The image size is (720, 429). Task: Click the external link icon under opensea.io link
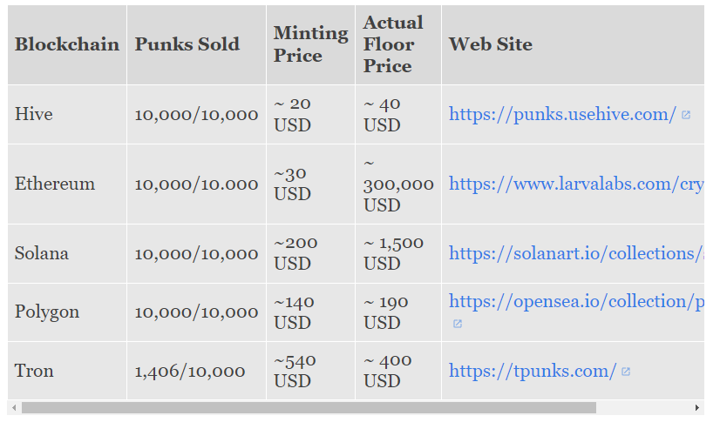click(x=458, y=324)
